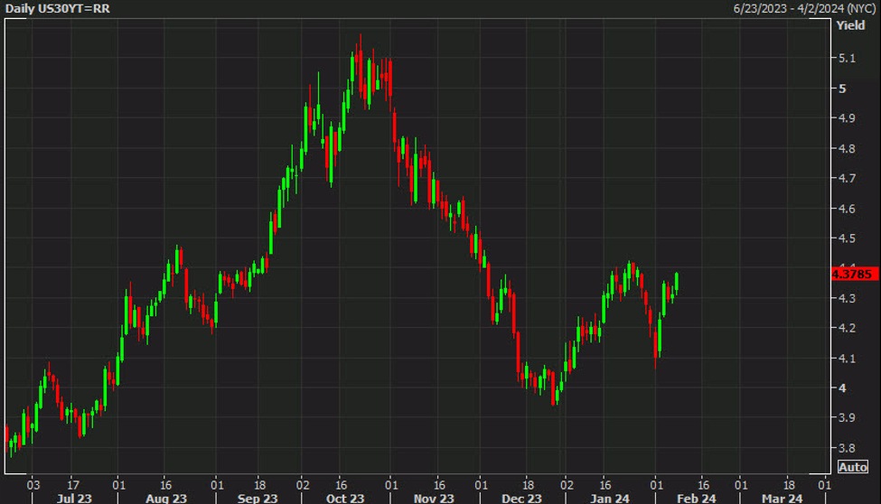The width and height of the screenshot is (881, 504).
Task: Click the Auto scale button
Action: pyautogui.click(x=853, y=467)
